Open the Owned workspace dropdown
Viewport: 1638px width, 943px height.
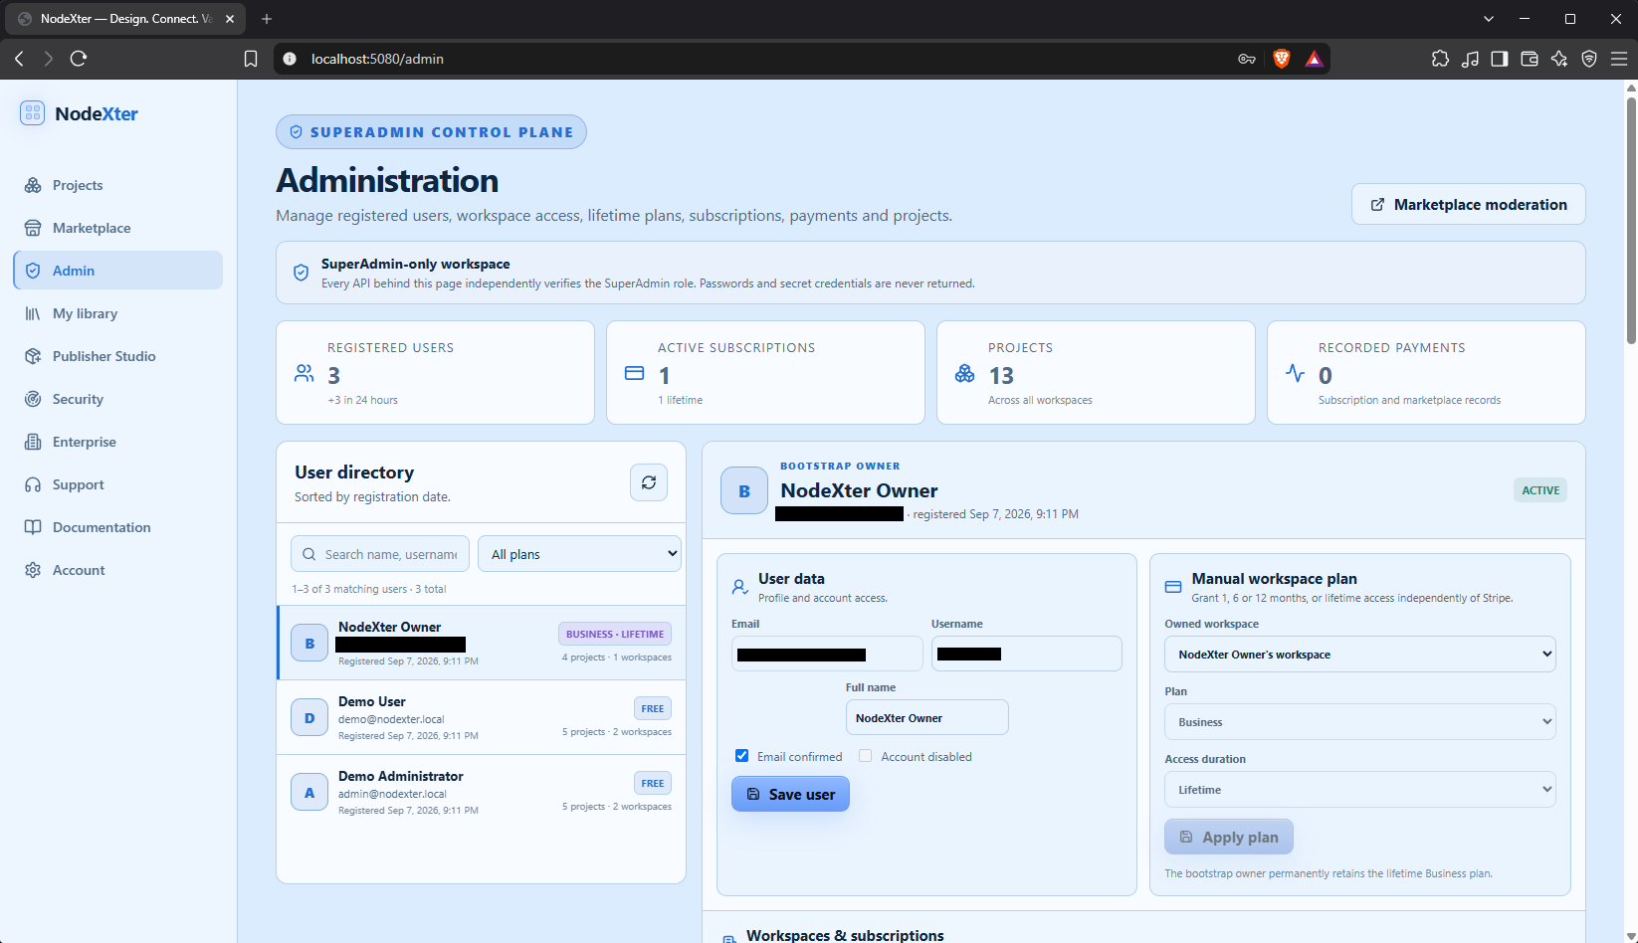[x=1359, y=655]
